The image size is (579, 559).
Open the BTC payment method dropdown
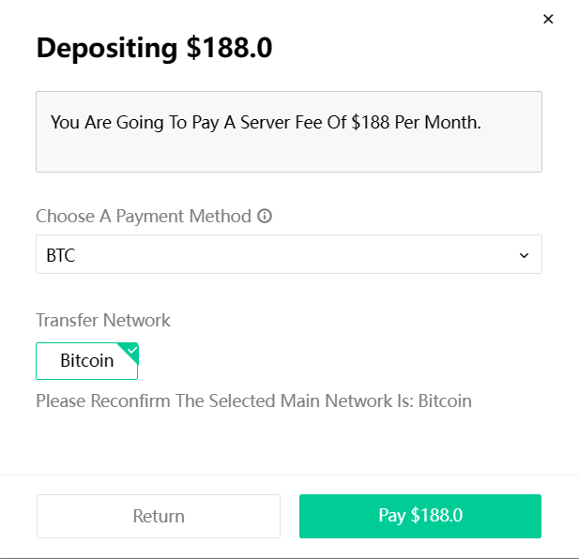pyautogui.click(x=289, y=254)
